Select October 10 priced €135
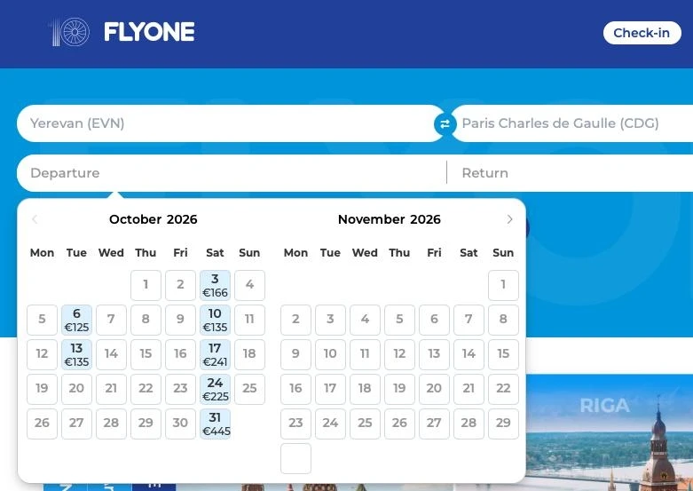Screen dimensions: 693x491 point(215,320)
